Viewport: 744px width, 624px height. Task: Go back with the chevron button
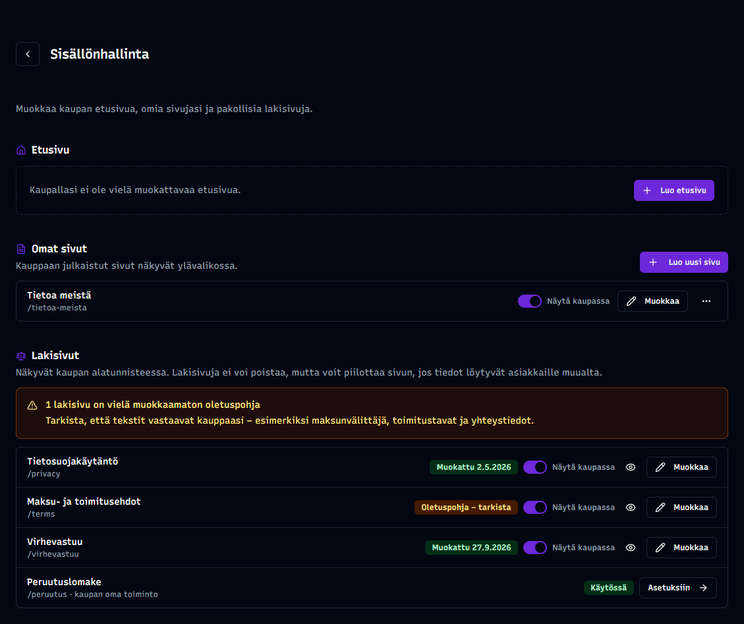28,54
